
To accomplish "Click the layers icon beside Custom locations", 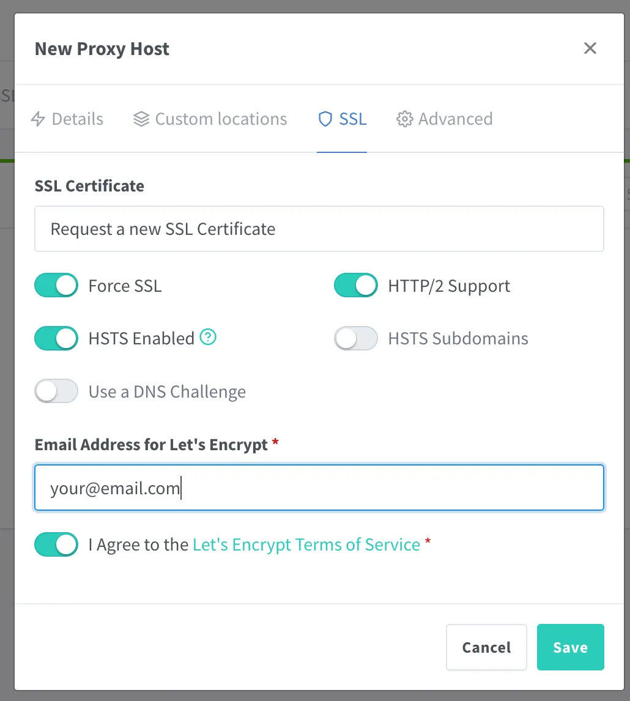I will pos(141,119).
